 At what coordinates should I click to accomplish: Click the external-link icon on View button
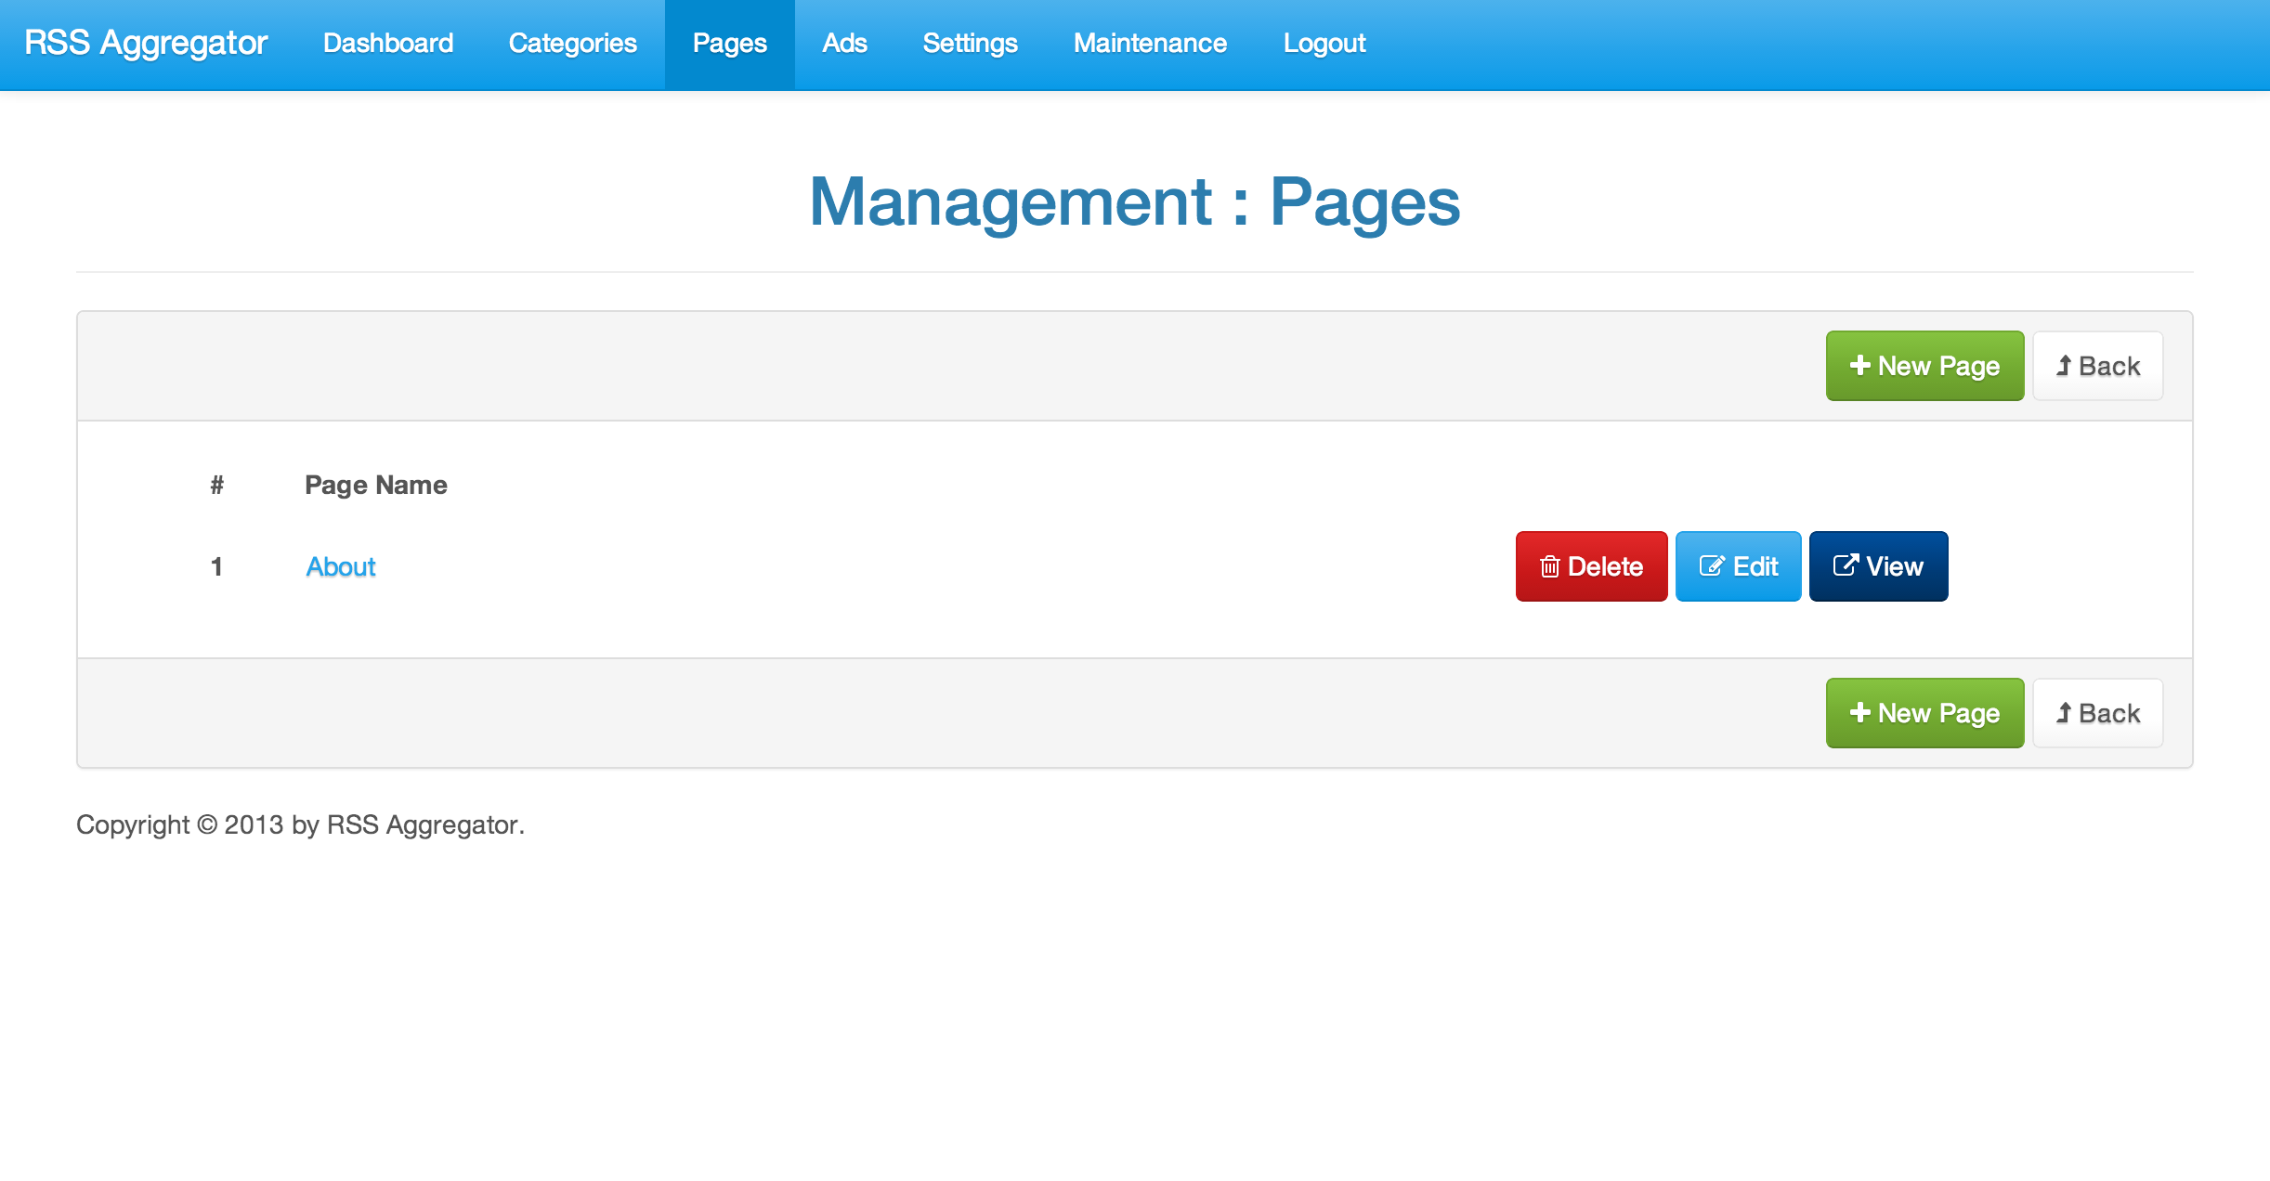[x=1845, y=565]
